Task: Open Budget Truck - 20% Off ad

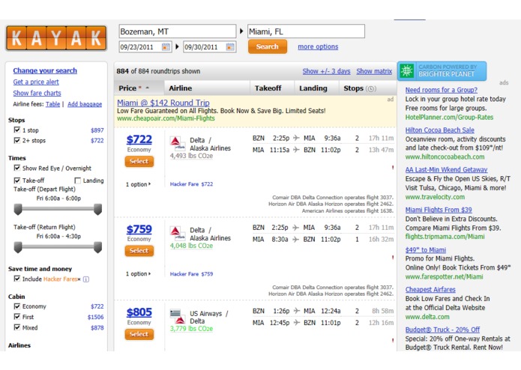Action: coord(442,330)
